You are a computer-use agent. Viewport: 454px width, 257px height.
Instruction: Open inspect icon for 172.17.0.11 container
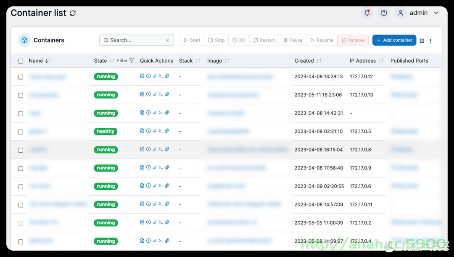click(148, 204)
